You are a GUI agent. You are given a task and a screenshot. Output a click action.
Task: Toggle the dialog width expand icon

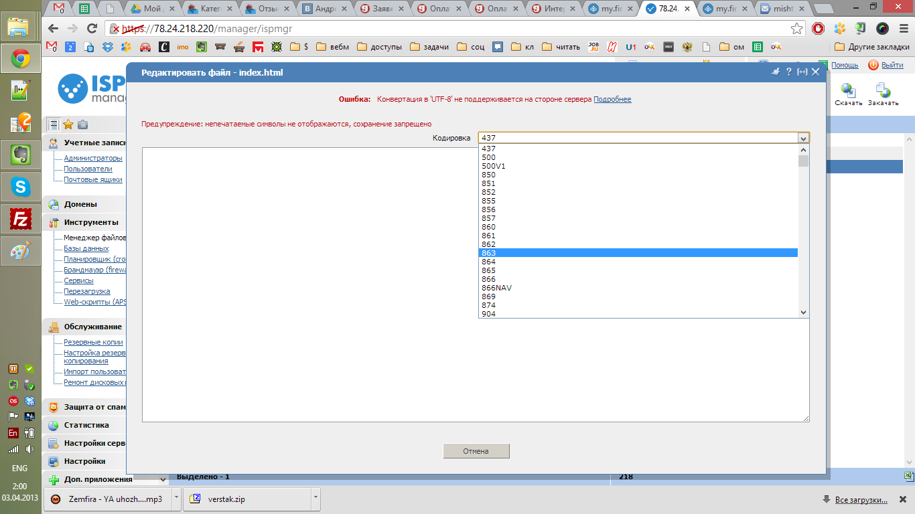click(802, 72)
